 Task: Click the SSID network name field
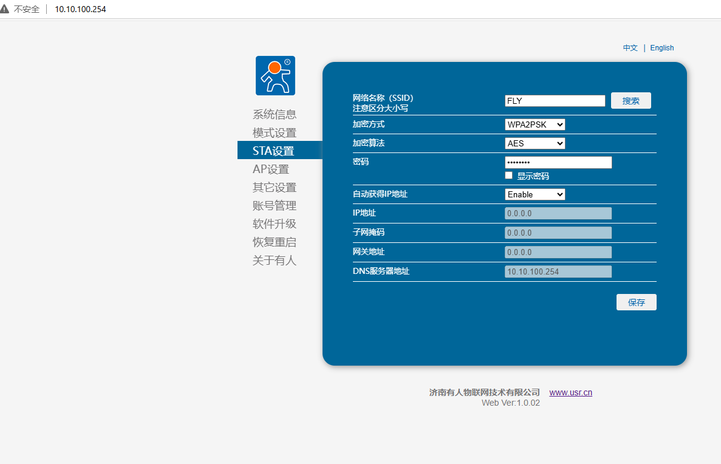click(x=555, y=101)
